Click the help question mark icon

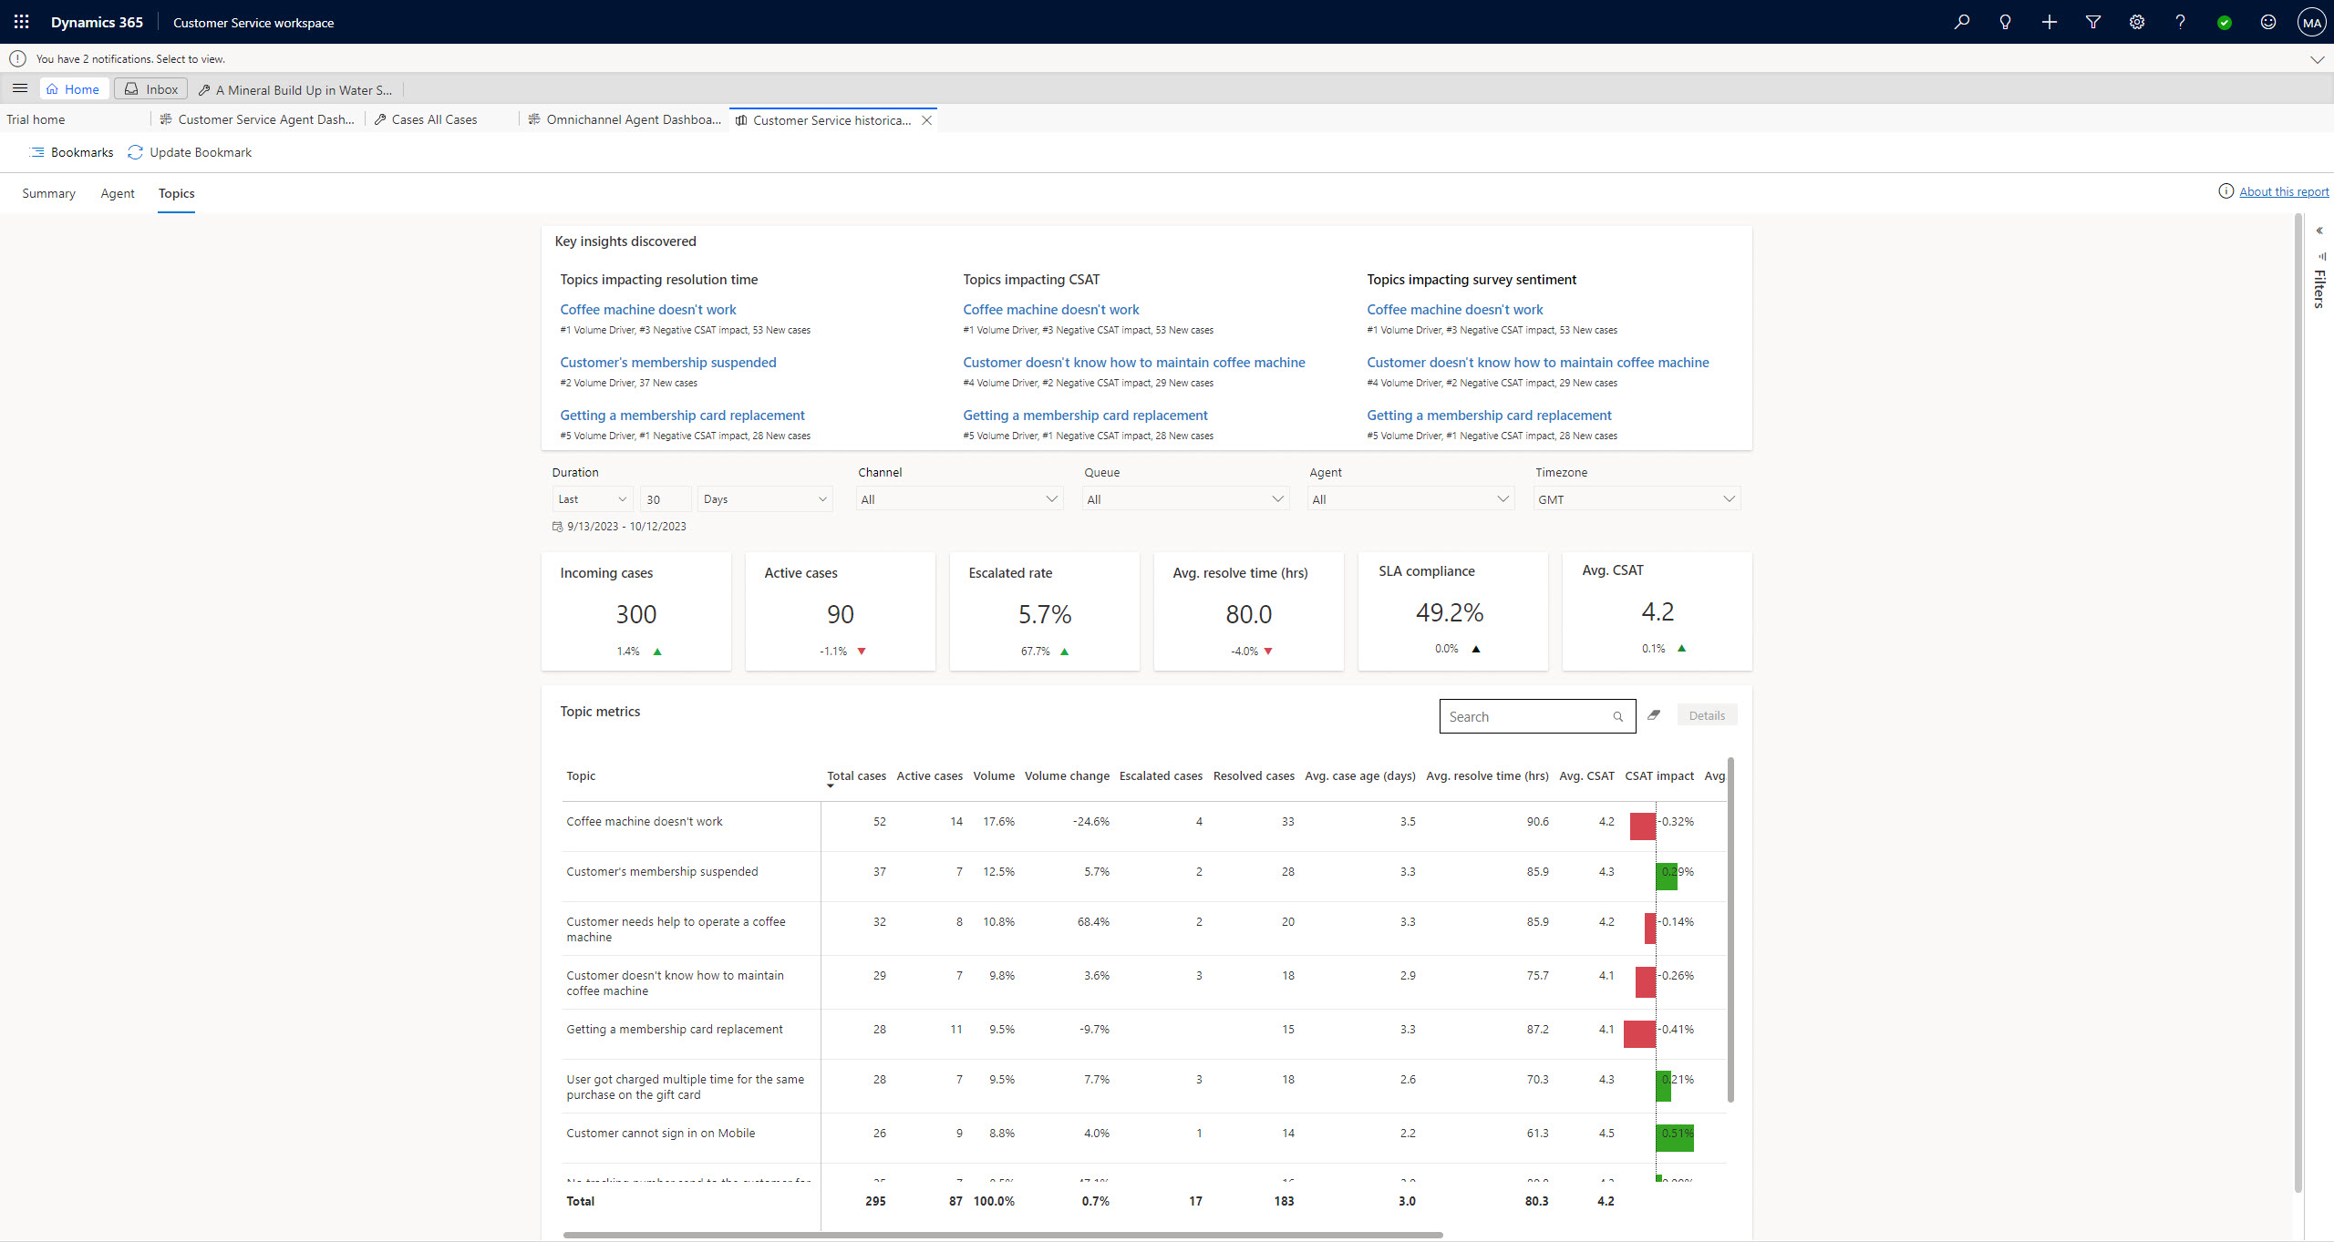pos(2180,22)
